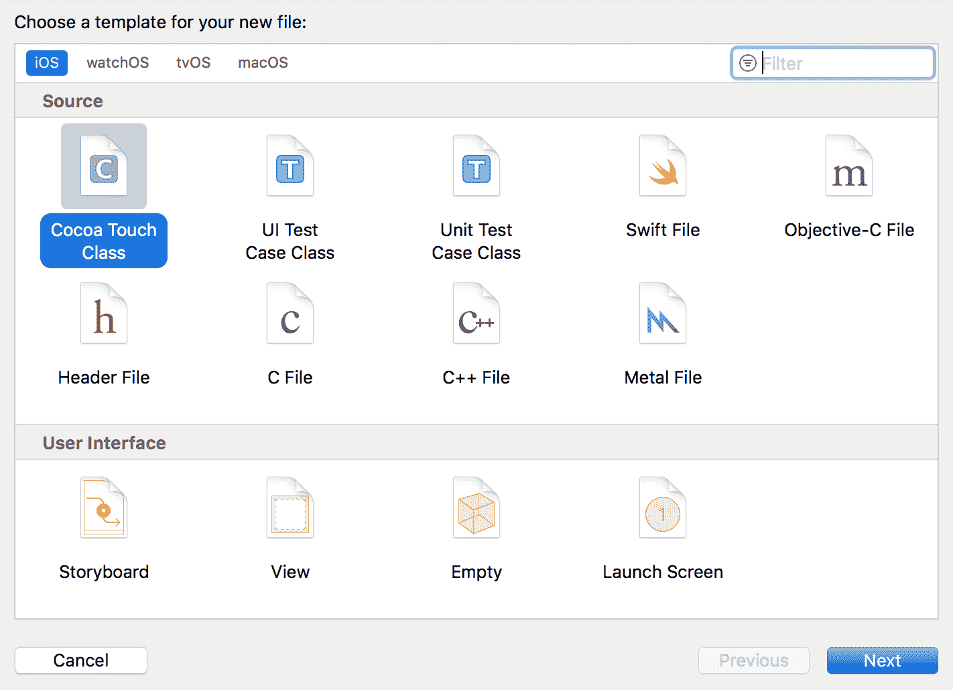This screenshot has width=953, height=690.
Task: Select the Swift File template icon
Action: [663, 166]
